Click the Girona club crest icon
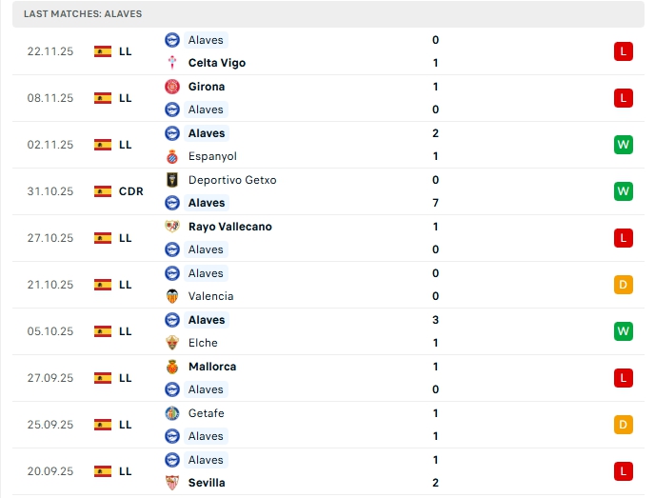 click(172, 87)
